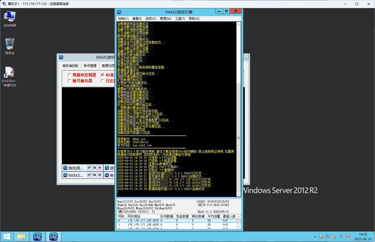
Task: Click the Action Center flag tray icon
Action: click(321, 237)
